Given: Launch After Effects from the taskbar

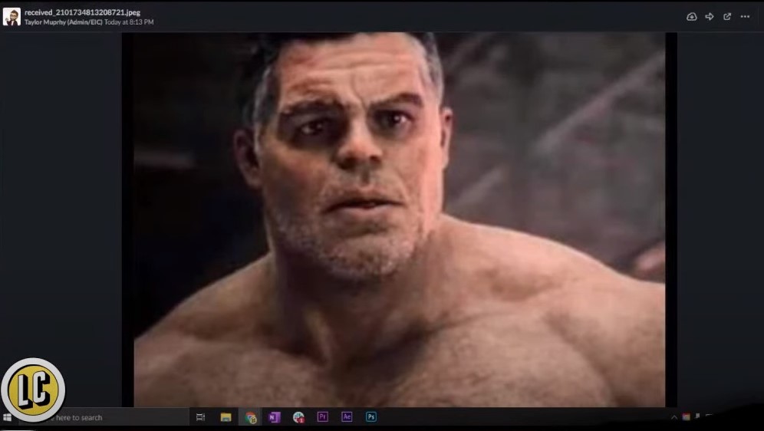Looking at the screenshot, I should click(x=347, y=416).
